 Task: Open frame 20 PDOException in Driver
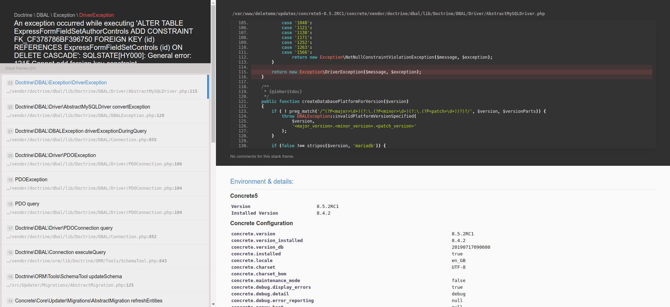coord(105,159)
